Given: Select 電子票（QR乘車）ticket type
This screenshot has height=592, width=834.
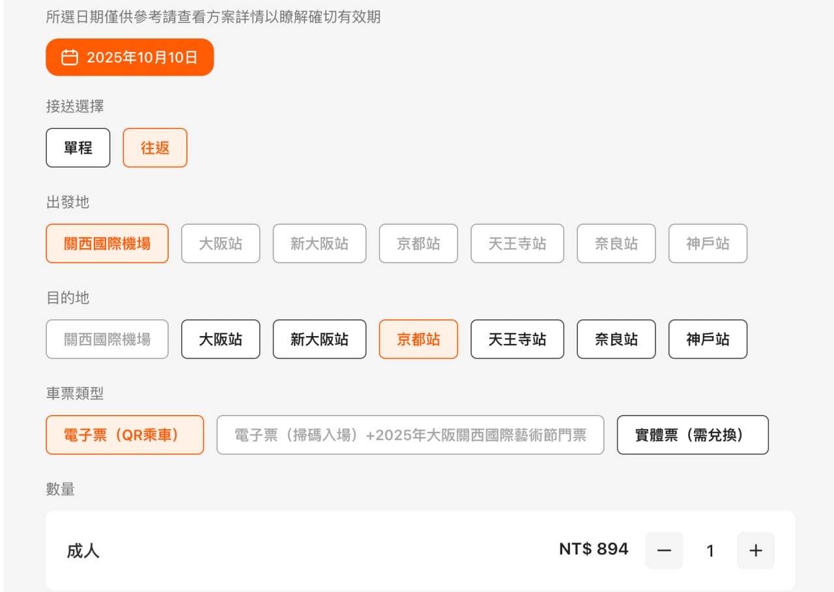Looking at the screenshot, I should click(x=124, y=434).
